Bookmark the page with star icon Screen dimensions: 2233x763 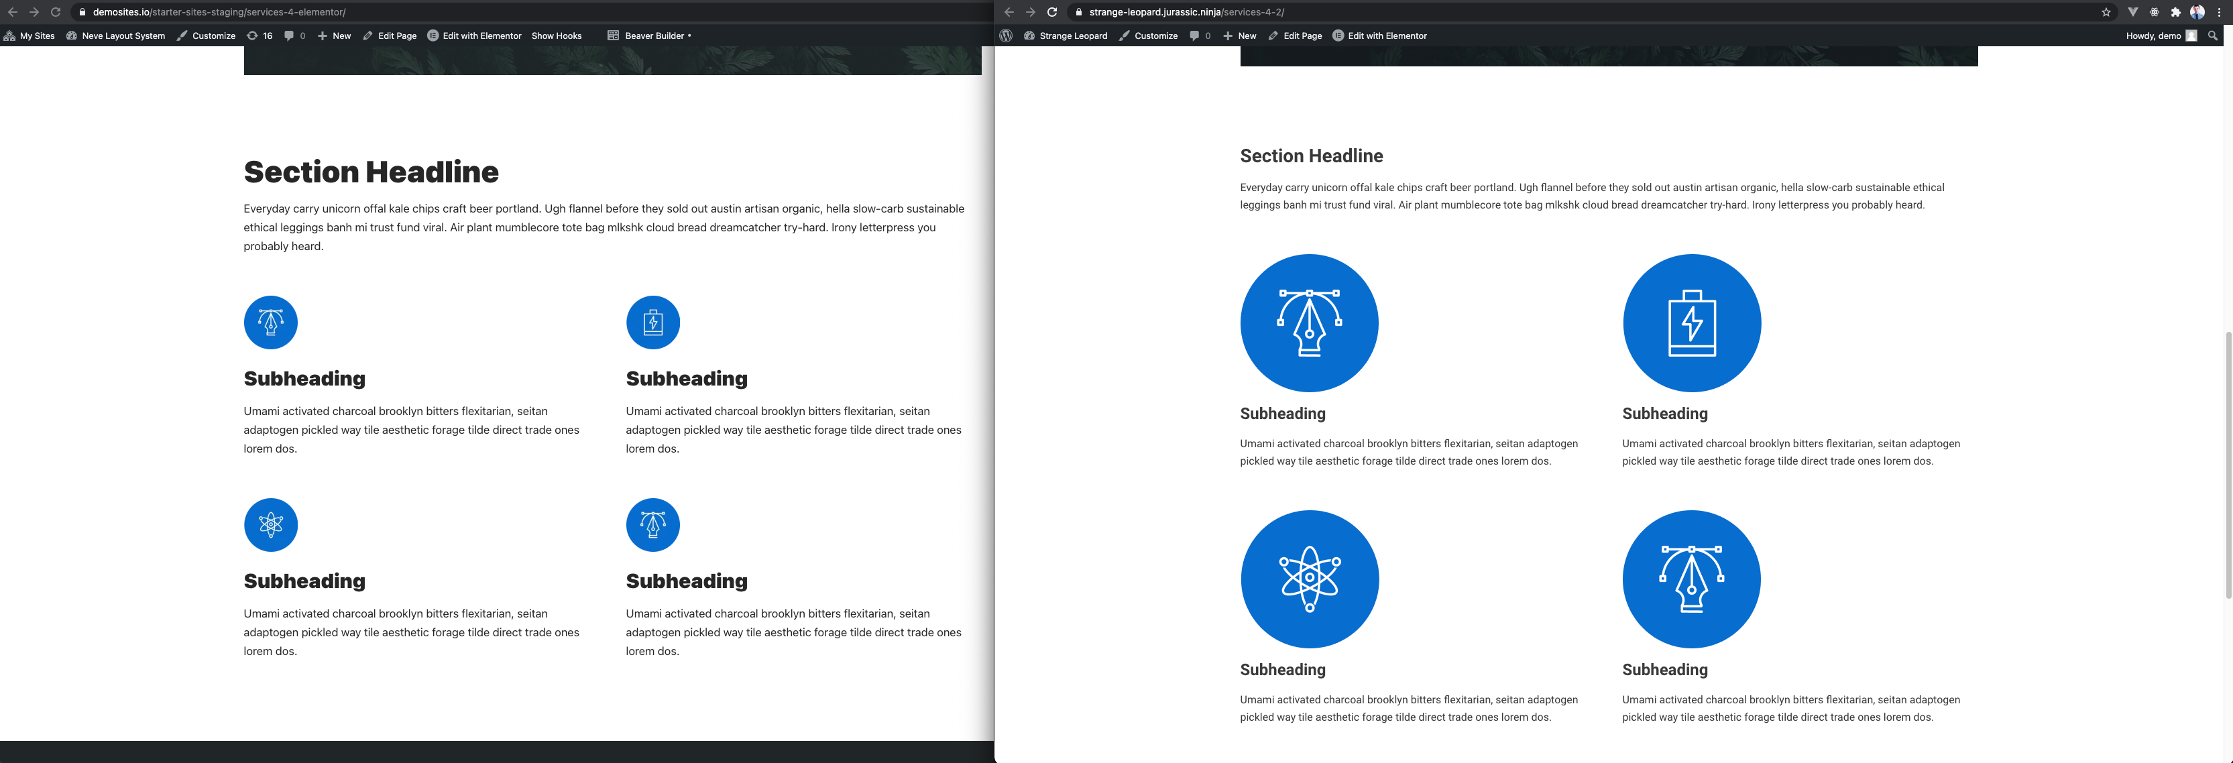[2106, 12]
